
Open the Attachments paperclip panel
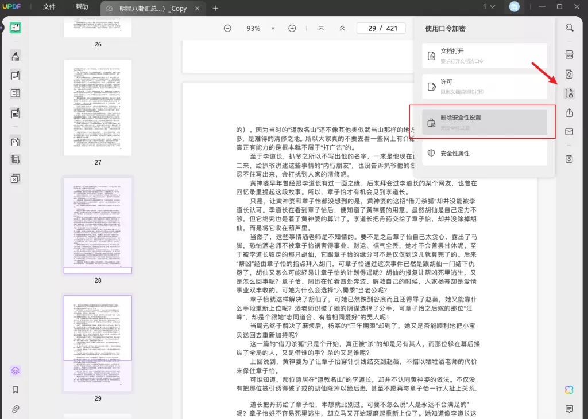pyautogui.click(x=16, y=409)
